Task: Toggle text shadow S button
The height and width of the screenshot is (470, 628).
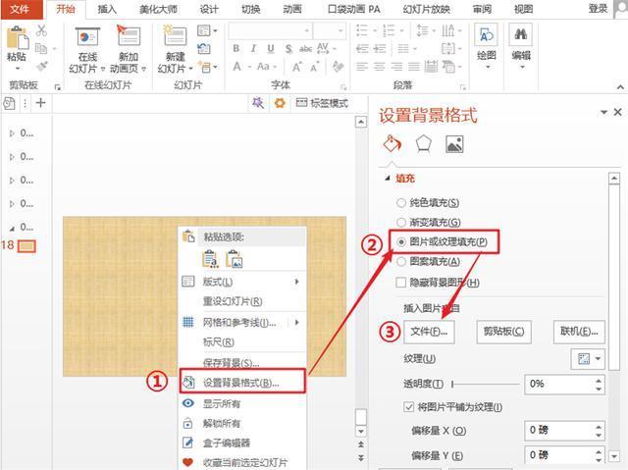Action: [288, 49]
